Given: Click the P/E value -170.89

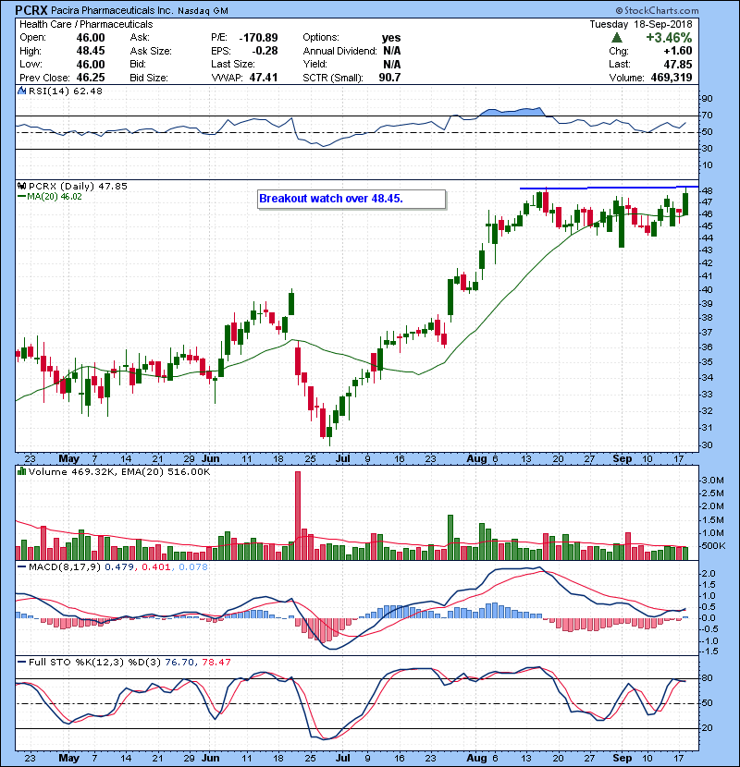Looking at the screenshot, I should [258, 38].
